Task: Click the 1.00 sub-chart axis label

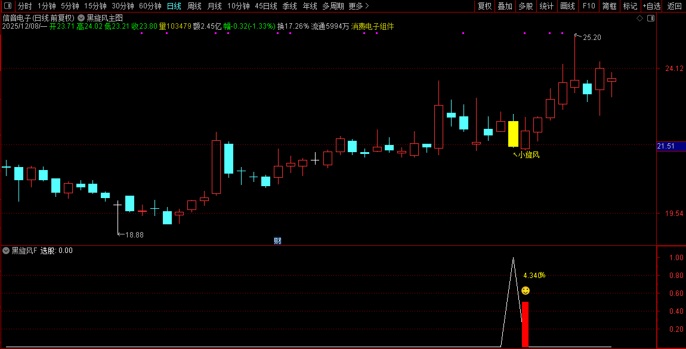Action: click(676, 257)
